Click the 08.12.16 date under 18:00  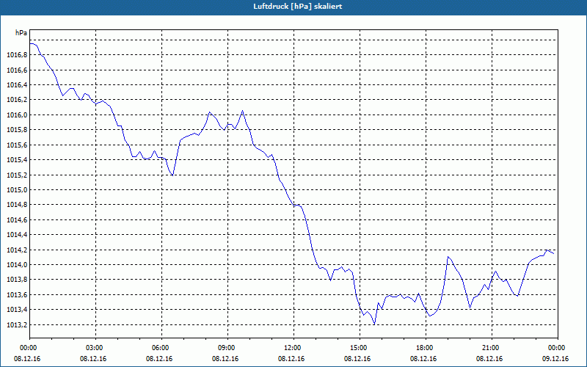point(423,358)
